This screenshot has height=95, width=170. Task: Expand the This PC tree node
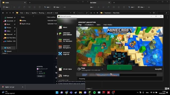[x=3, y=48]
